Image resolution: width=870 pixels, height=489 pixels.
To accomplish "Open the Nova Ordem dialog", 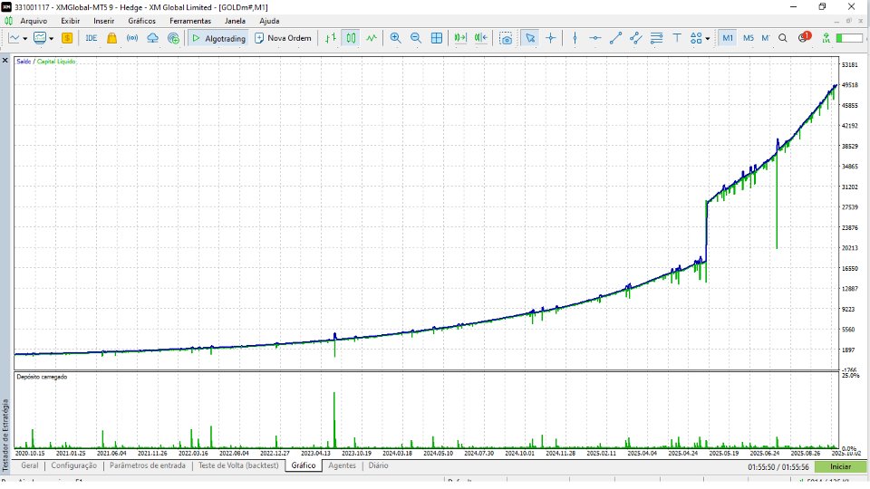I will coord(283,38).
